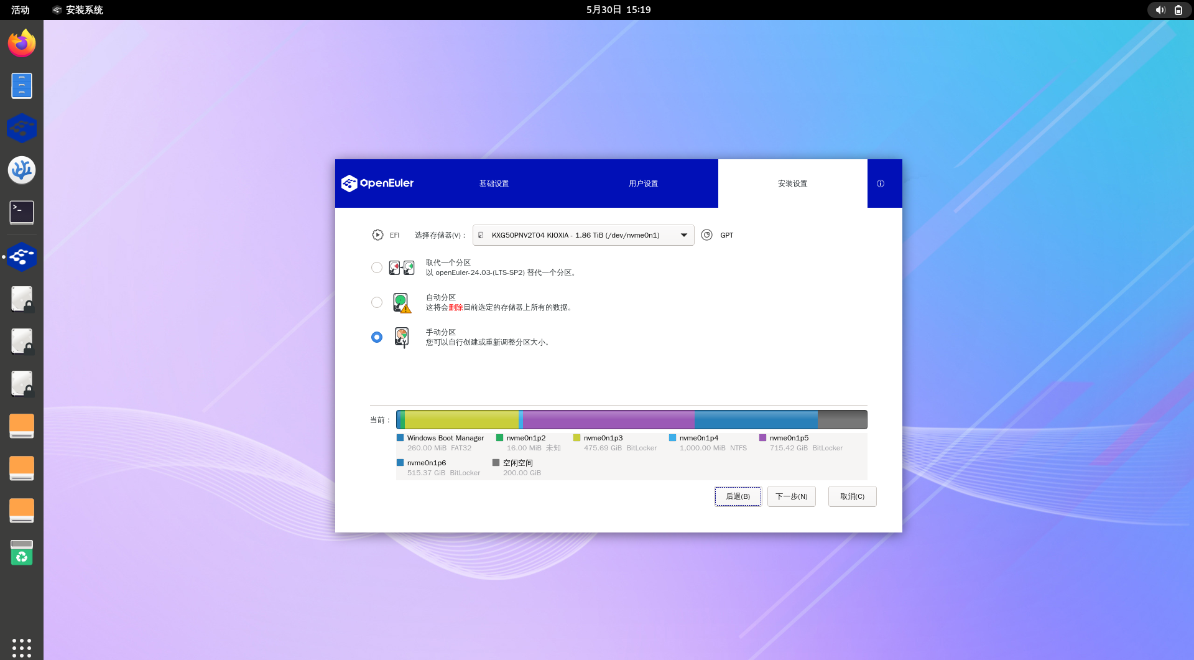Open the trash recycle bin icon
This screenshot has width=1194, height=660.
coord(22,552)
